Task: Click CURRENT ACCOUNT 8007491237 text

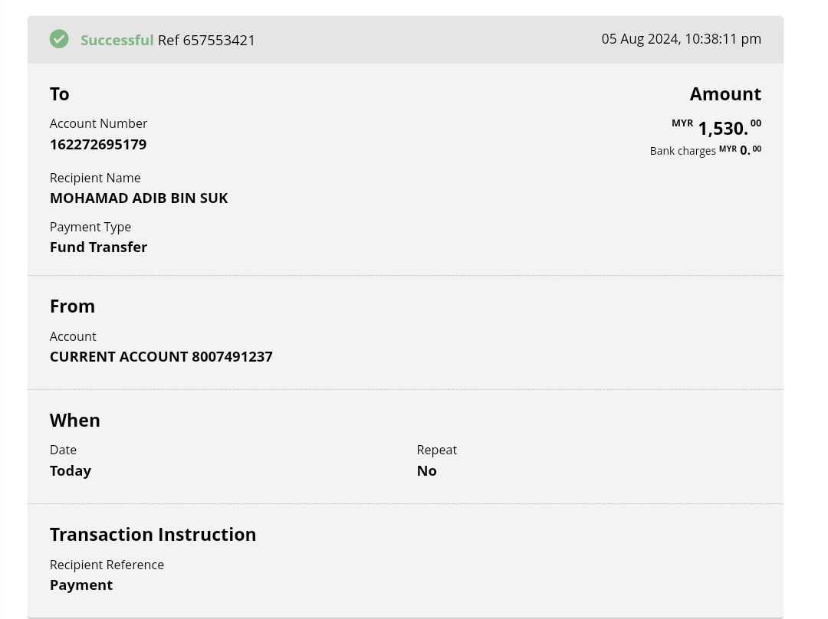Action: coord(161,356)
